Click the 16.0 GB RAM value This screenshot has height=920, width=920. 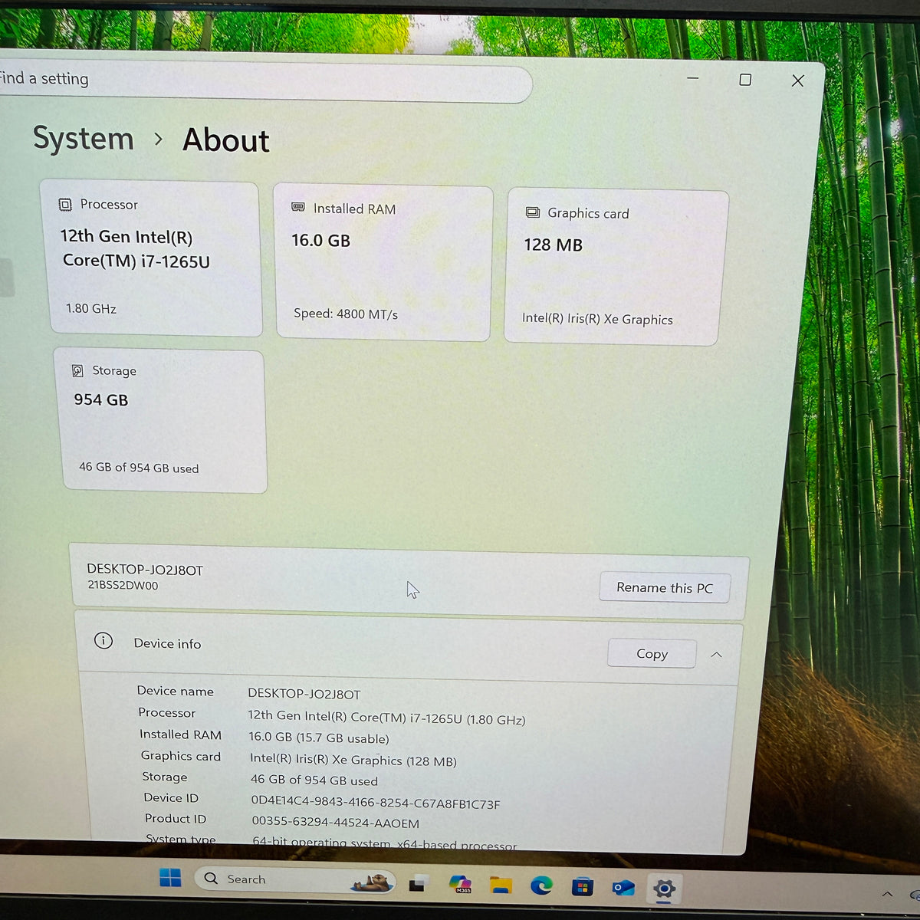click(x=320, y=241)
